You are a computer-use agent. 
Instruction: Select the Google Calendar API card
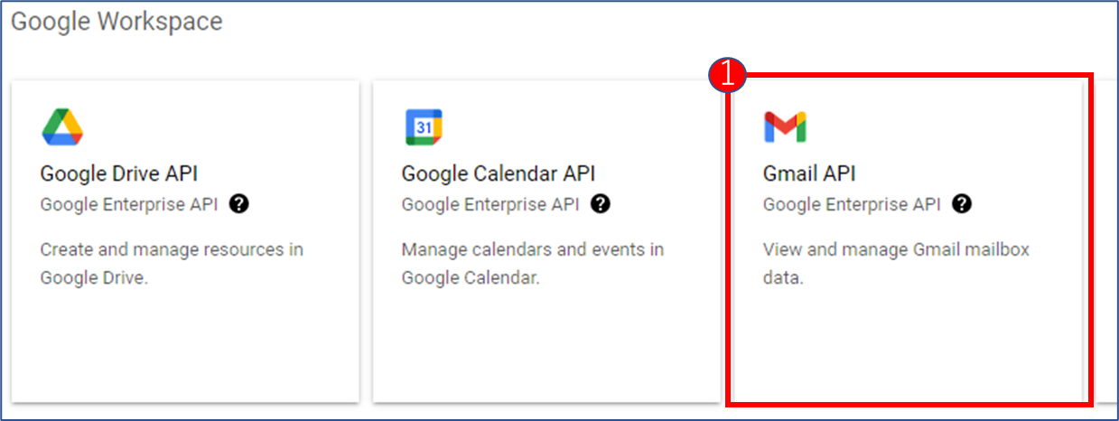(x=546, y=241)
